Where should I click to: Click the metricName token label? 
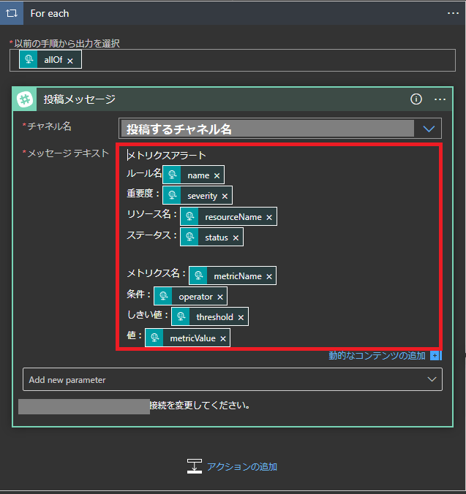tap(238, 276)
